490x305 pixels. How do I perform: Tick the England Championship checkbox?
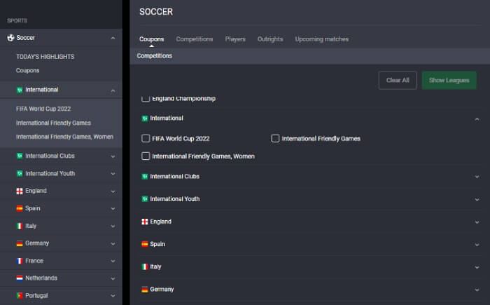[146, 99]
